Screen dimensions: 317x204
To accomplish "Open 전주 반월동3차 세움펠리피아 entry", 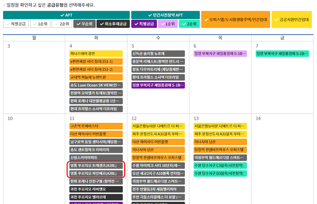I will pos(158,189).
